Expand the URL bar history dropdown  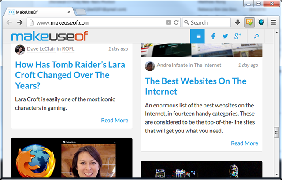(x=168, y=22)
